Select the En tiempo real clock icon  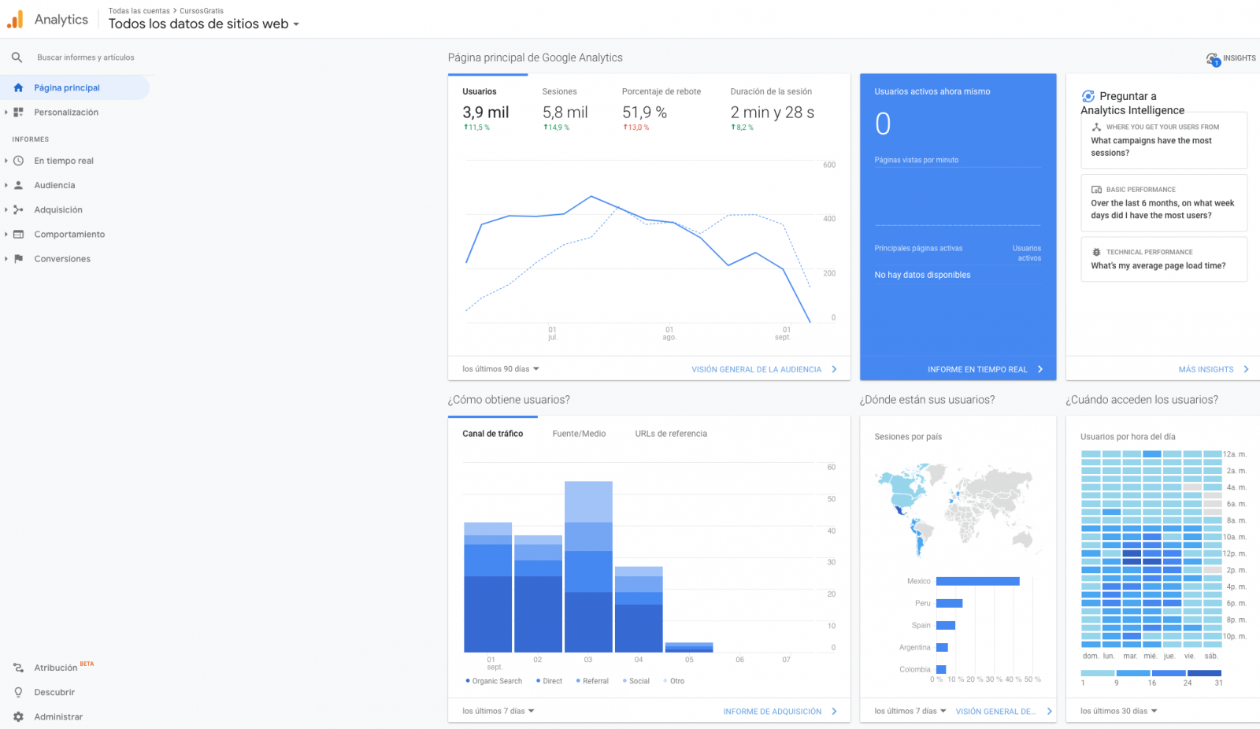point(17,161)
